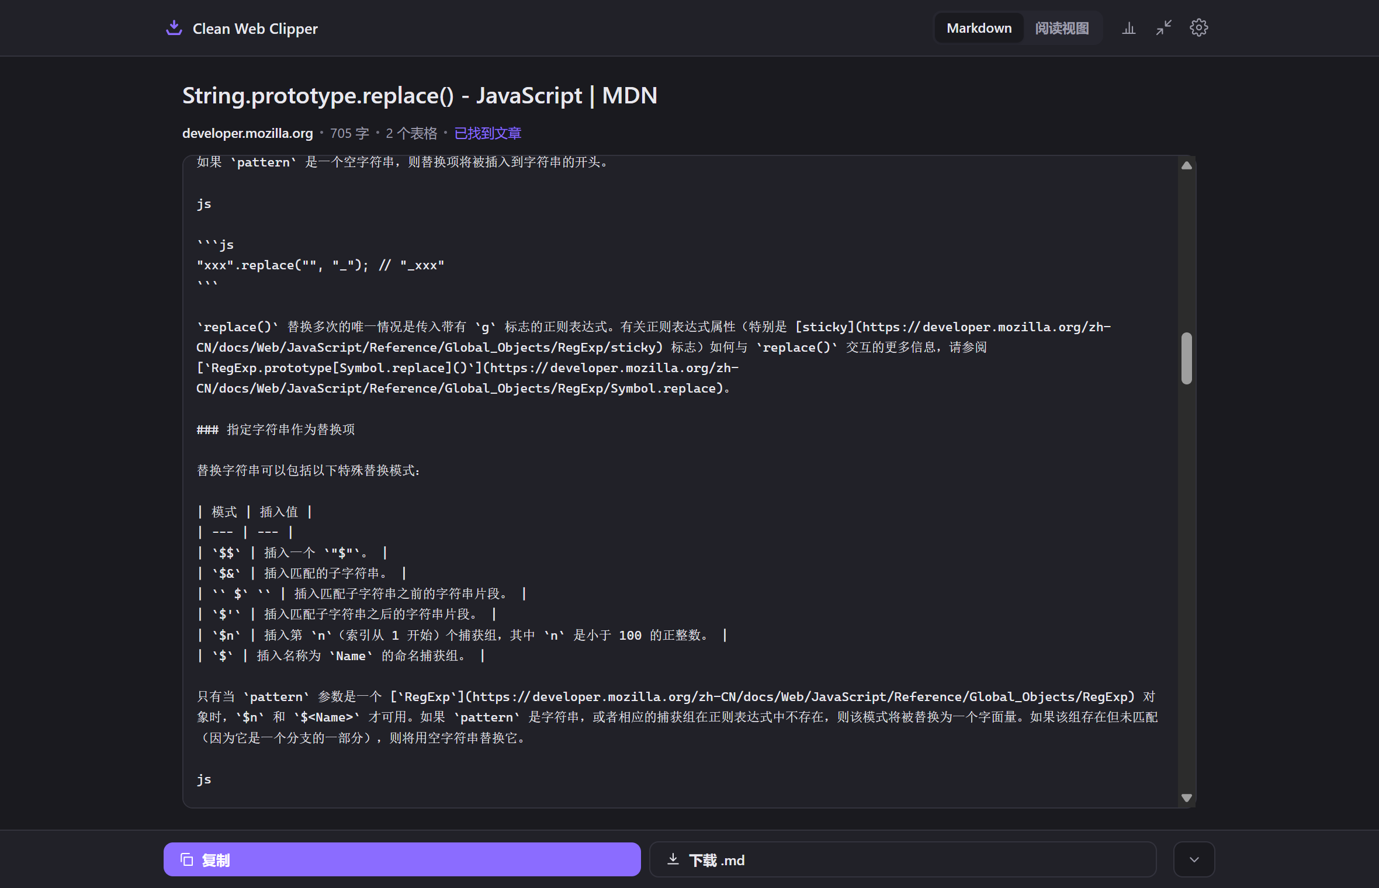The width and height of the screenshot is (1379, 888).
Task: Click the table header row 模式 | 插入值
Action: (x=254, y=512)
